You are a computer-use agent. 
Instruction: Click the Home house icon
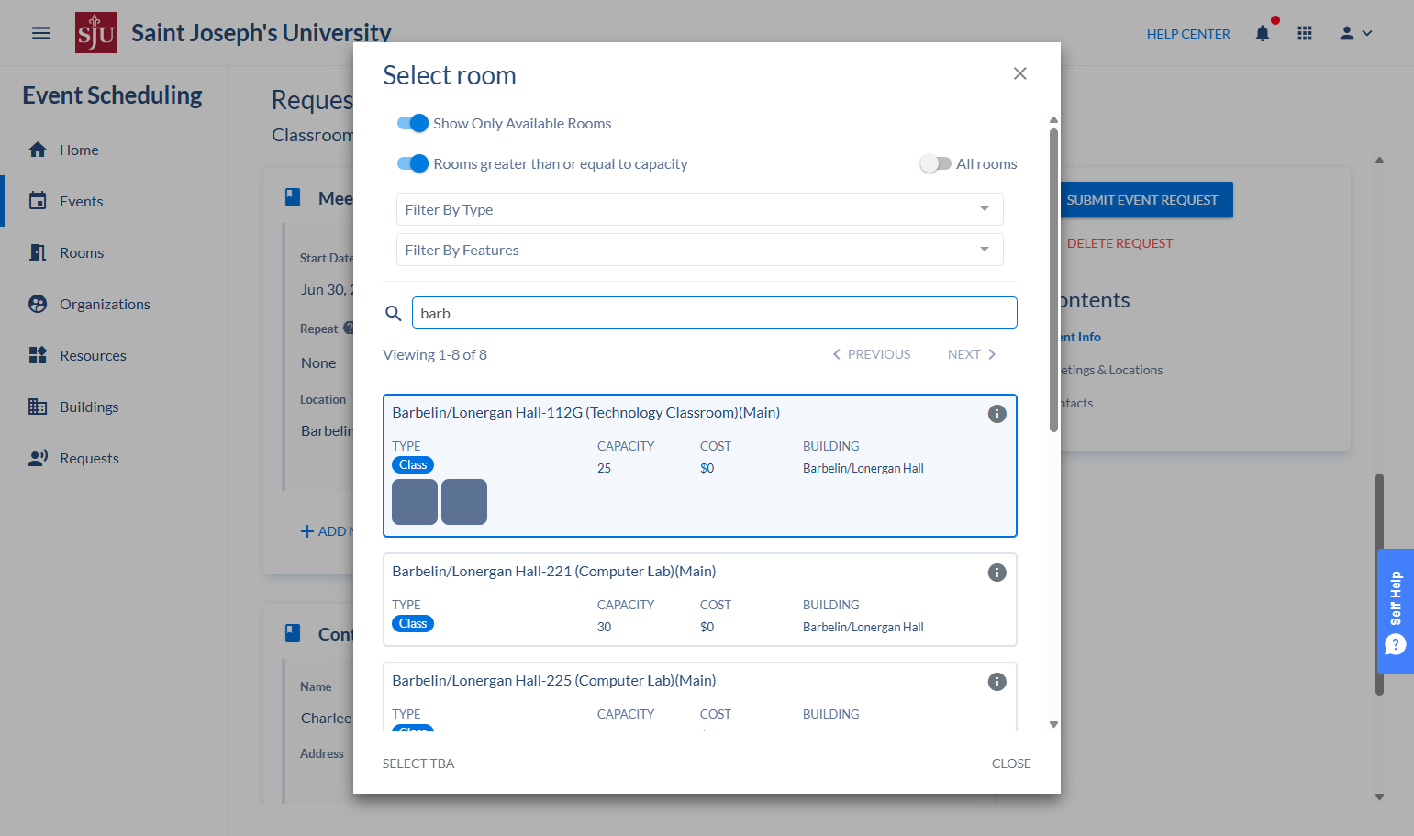pyautogui.click(x=38, y=150)
